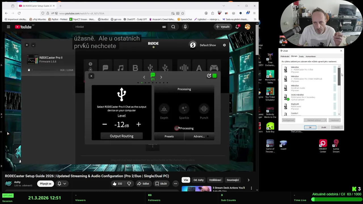363x204 pixels.
Task: Select the game controller channel icon
Action: point(214,68)
